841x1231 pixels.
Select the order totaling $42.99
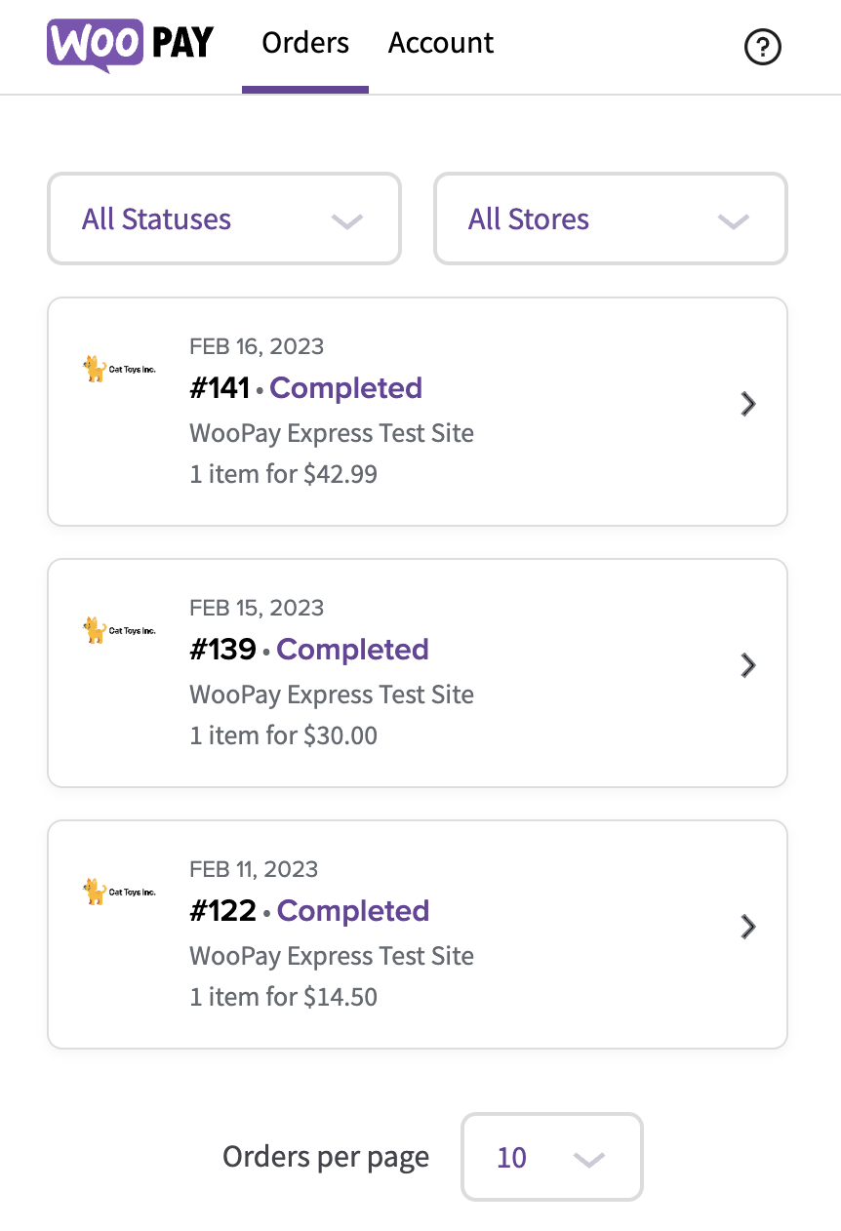(283, 475)
